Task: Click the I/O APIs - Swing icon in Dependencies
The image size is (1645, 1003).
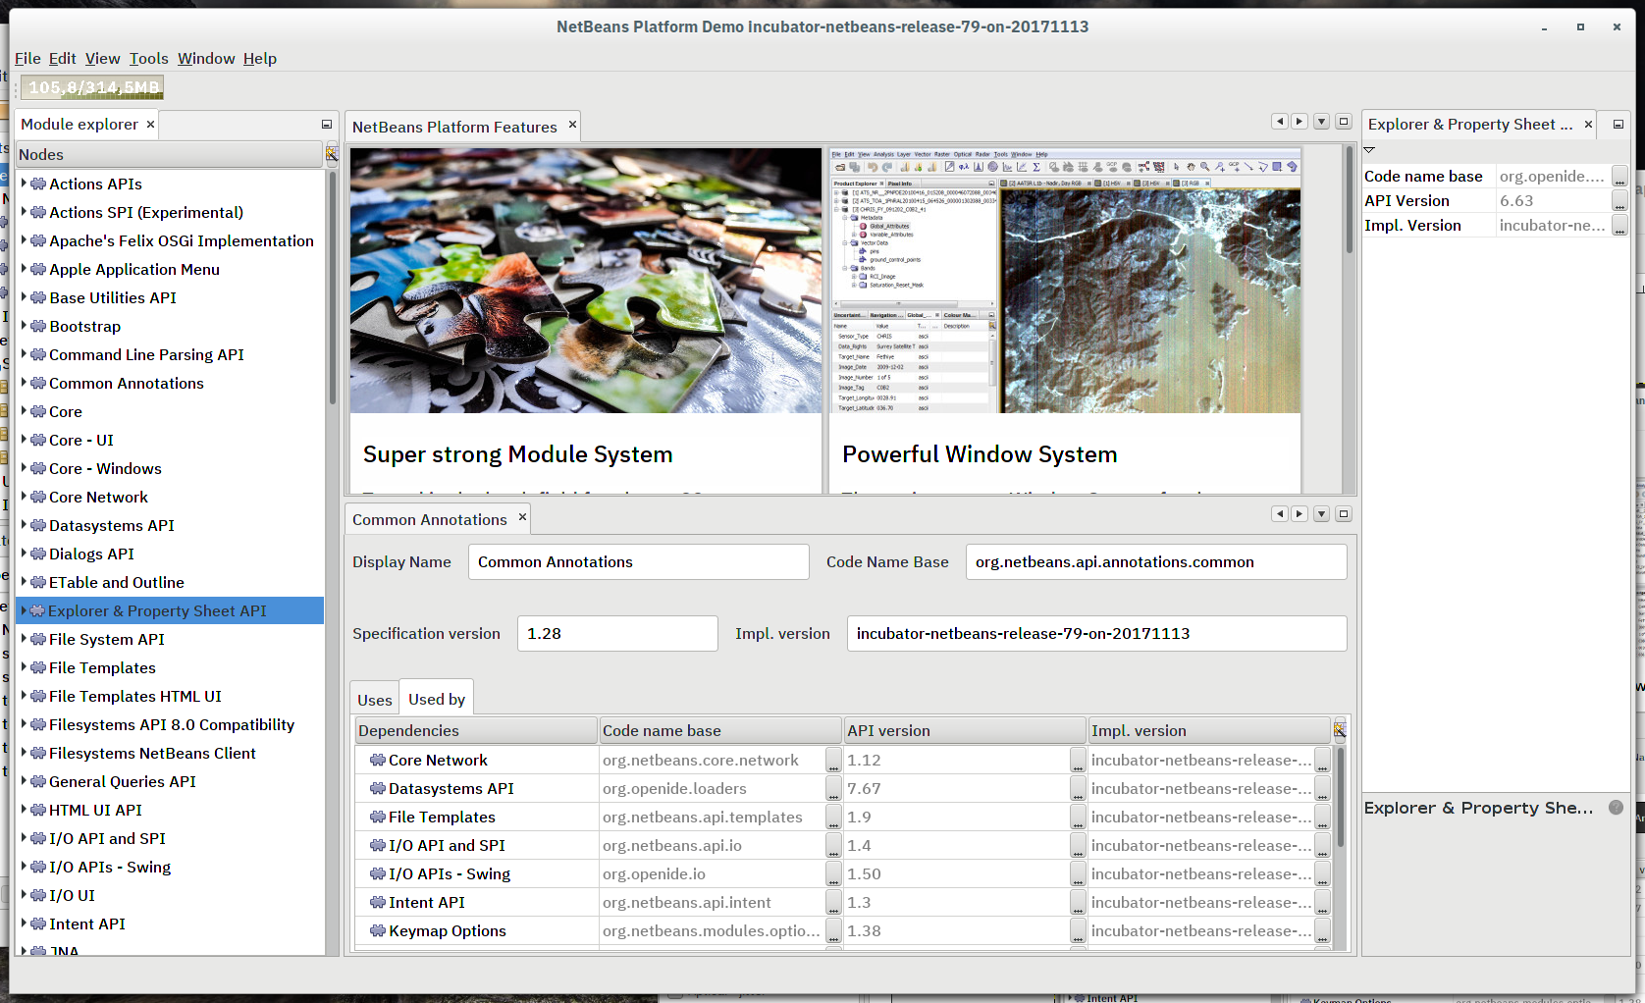Action: [378, 873]
